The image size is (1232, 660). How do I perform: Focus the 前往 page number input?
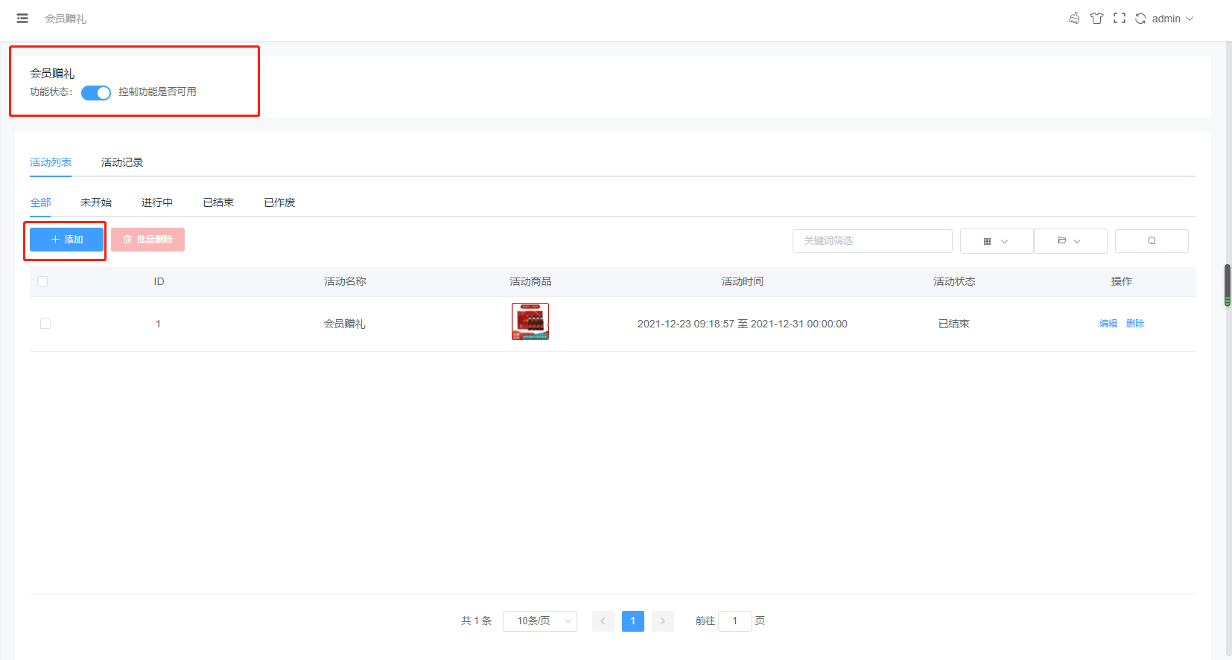(x=735, y=621)
